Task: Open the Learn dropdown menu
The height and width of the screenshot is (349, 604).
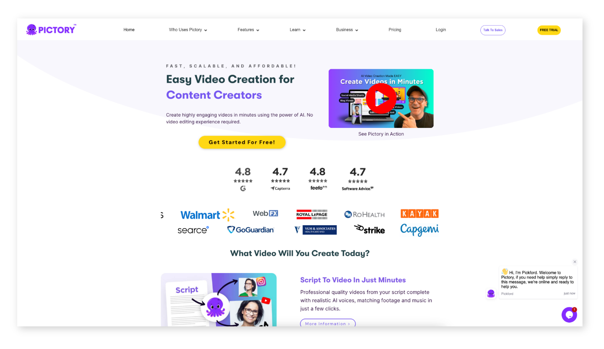Action: tap(297, 30)
